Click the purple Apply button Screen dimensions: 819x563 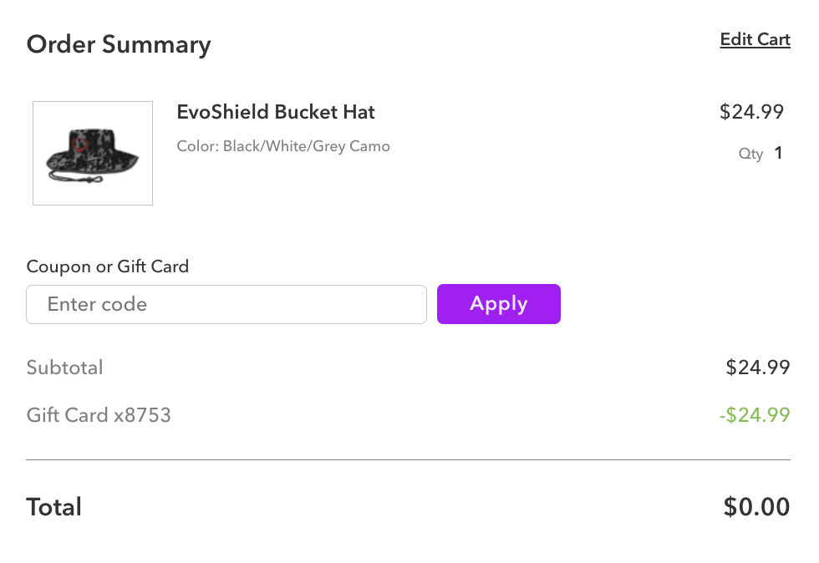coord(499,304)
